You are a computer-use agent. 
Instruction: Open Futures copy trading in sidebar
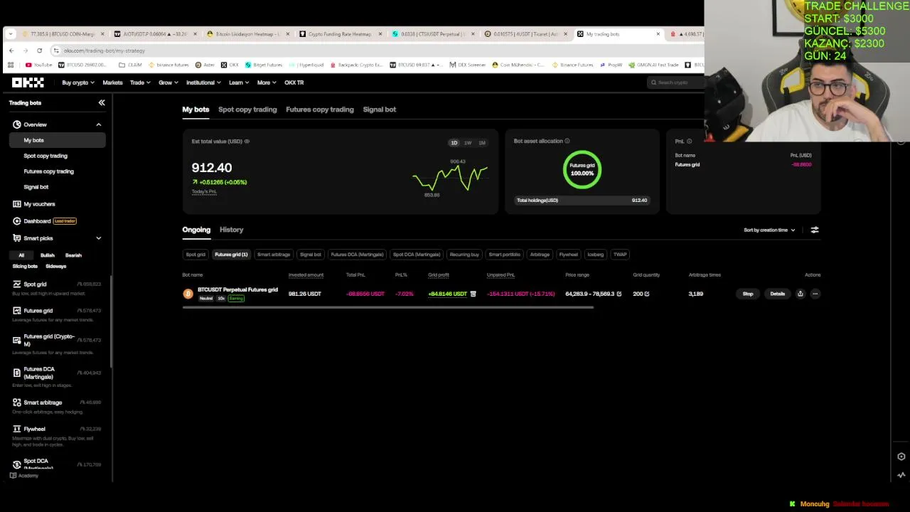coord(48,171)
